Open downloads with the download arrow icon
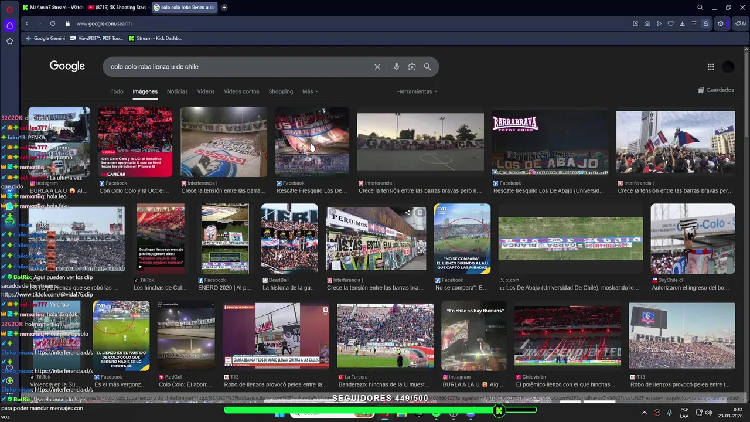The width and height of the screenshot is (750, 422). [682, 23]
